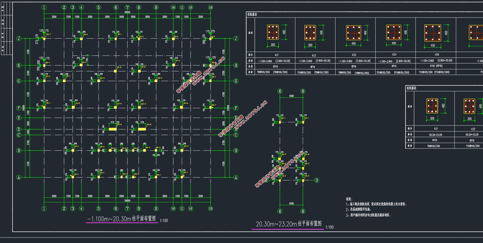This screenshot has width=483, height=243.
Task: Select the KZ1 section drawing in the -1.100~2.900 table
Action: pos(273,32)
